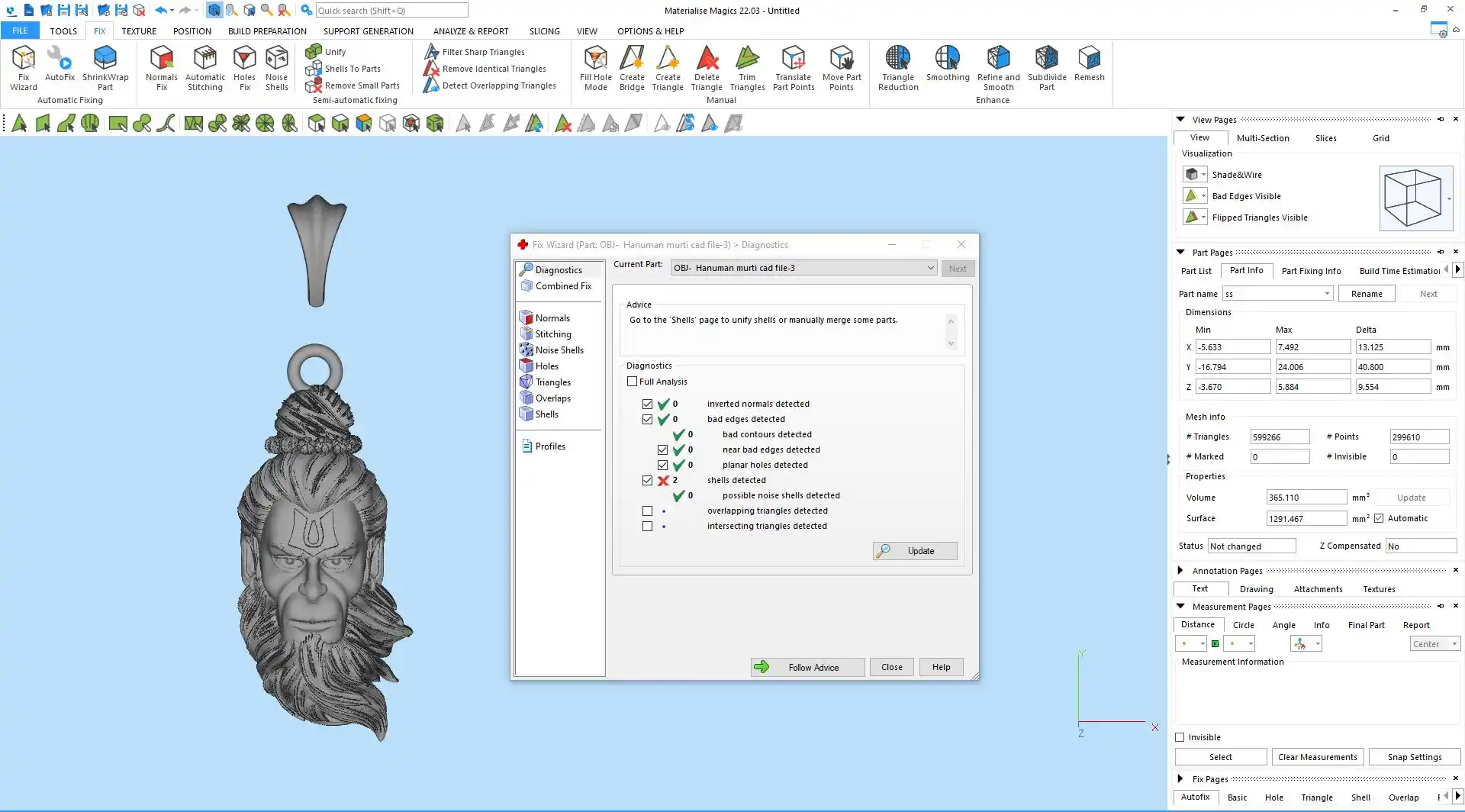Click the Advice text scrollbar
Viewport: 1465px width, 812px height.
click(x=951, y=332)
